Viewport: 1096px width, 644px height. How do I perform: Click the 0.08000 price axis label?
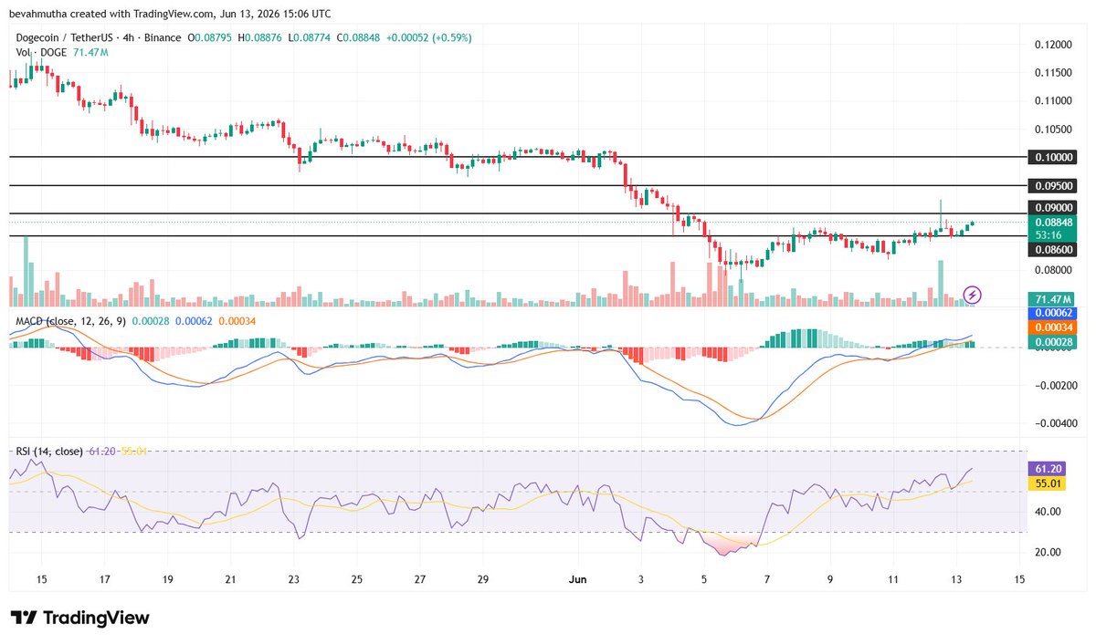(1053, 270)
